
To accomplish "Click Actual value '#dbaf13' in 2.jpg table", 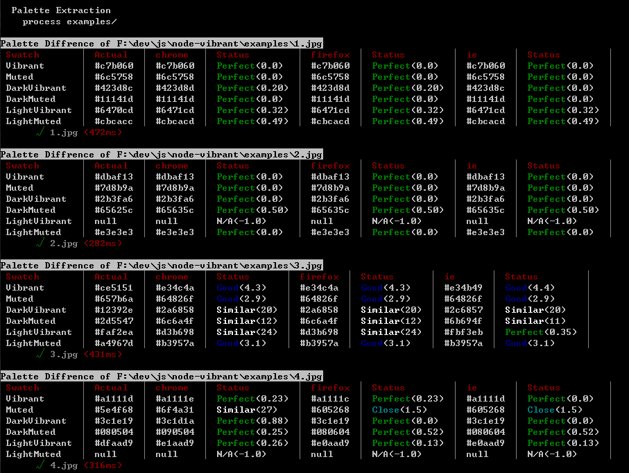I will coord(114,177).
